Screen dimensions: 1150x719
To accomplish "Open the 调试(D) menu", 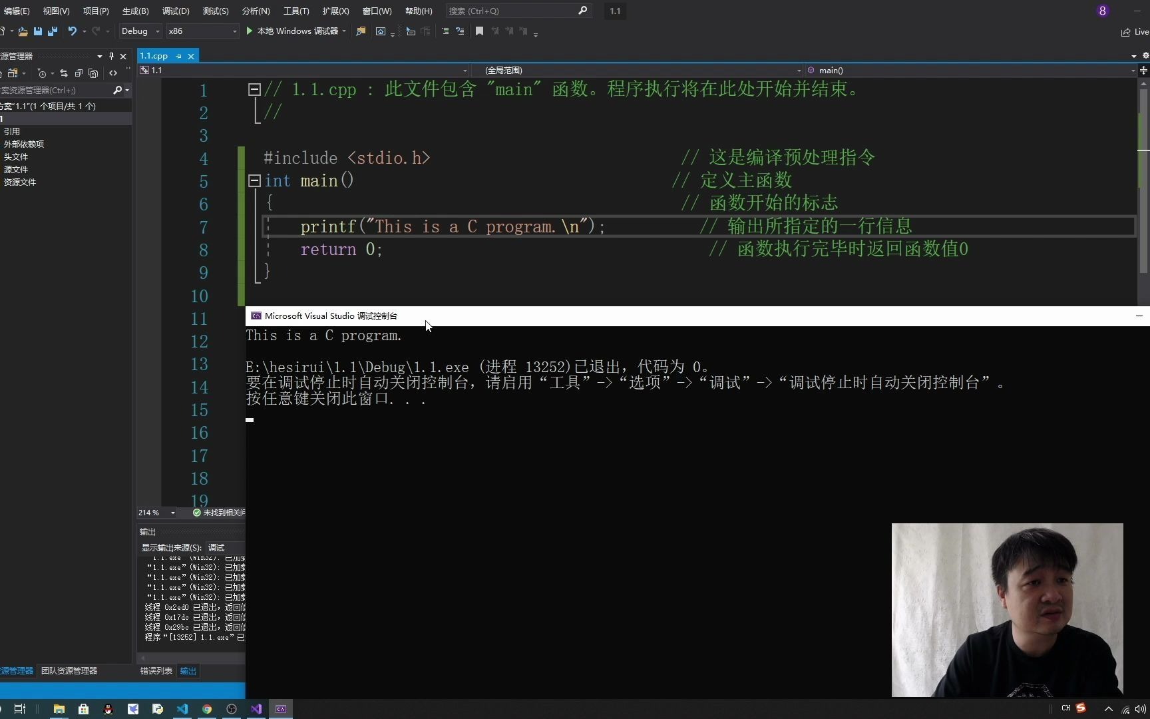I will (x=174, y=11).
